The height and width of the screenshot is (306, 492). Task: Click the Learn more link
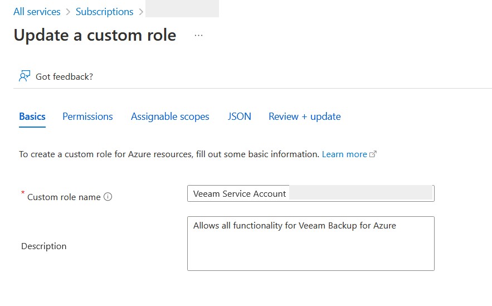[x=344, y=154]
